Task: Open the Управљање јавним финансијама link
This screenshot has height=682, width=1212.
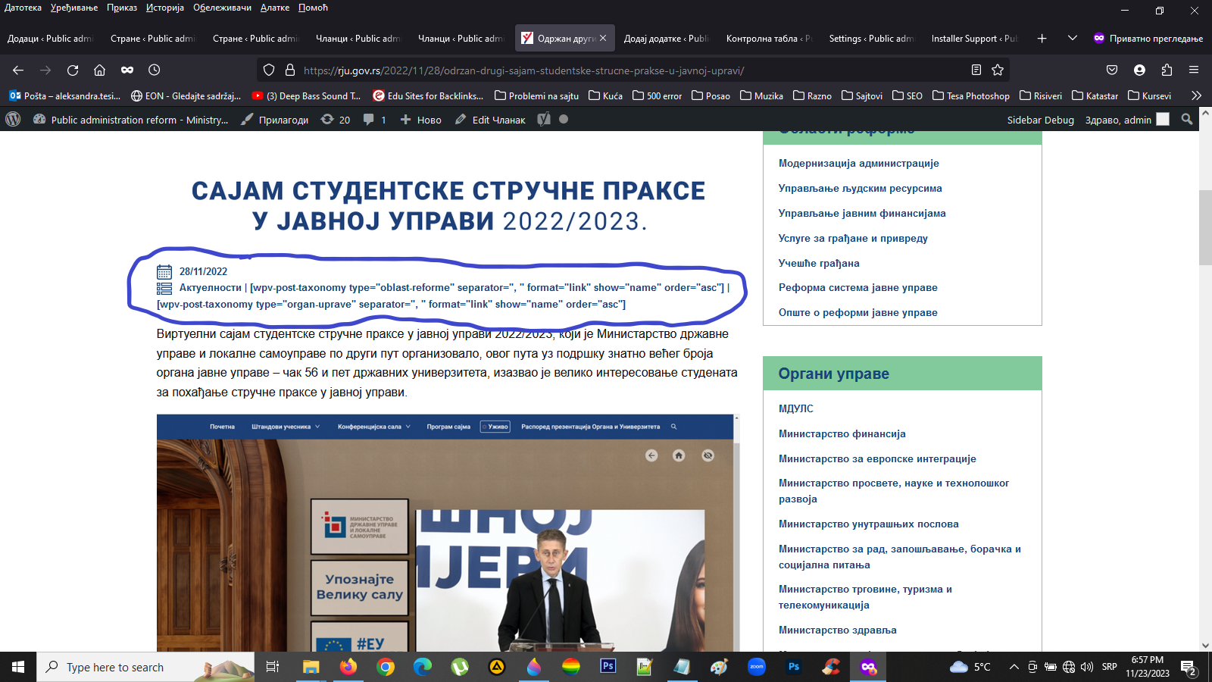Action: [x=862, y=213]
